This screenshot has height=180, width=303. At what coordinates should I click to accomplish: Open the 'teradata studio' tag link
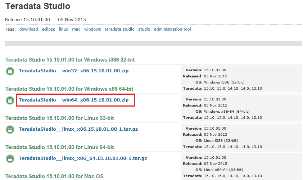119,29
